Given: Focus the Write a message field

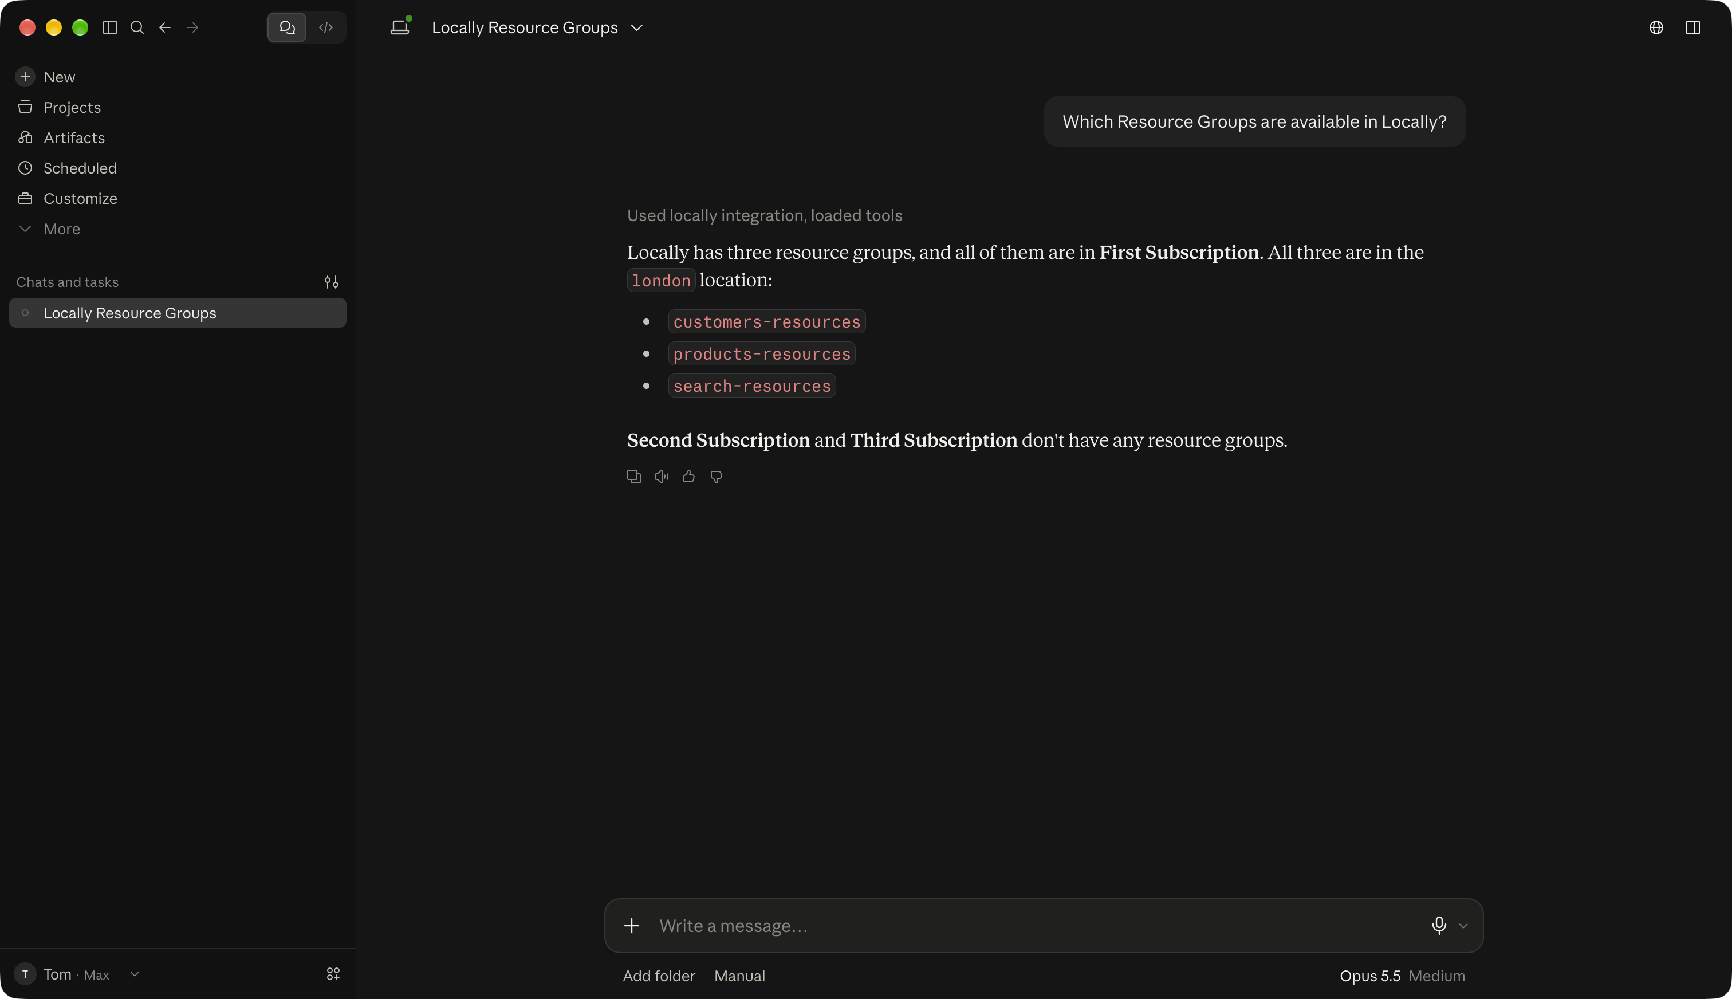Looking at the screenshot, I should pyautogui.click(x=1036, y=926).
